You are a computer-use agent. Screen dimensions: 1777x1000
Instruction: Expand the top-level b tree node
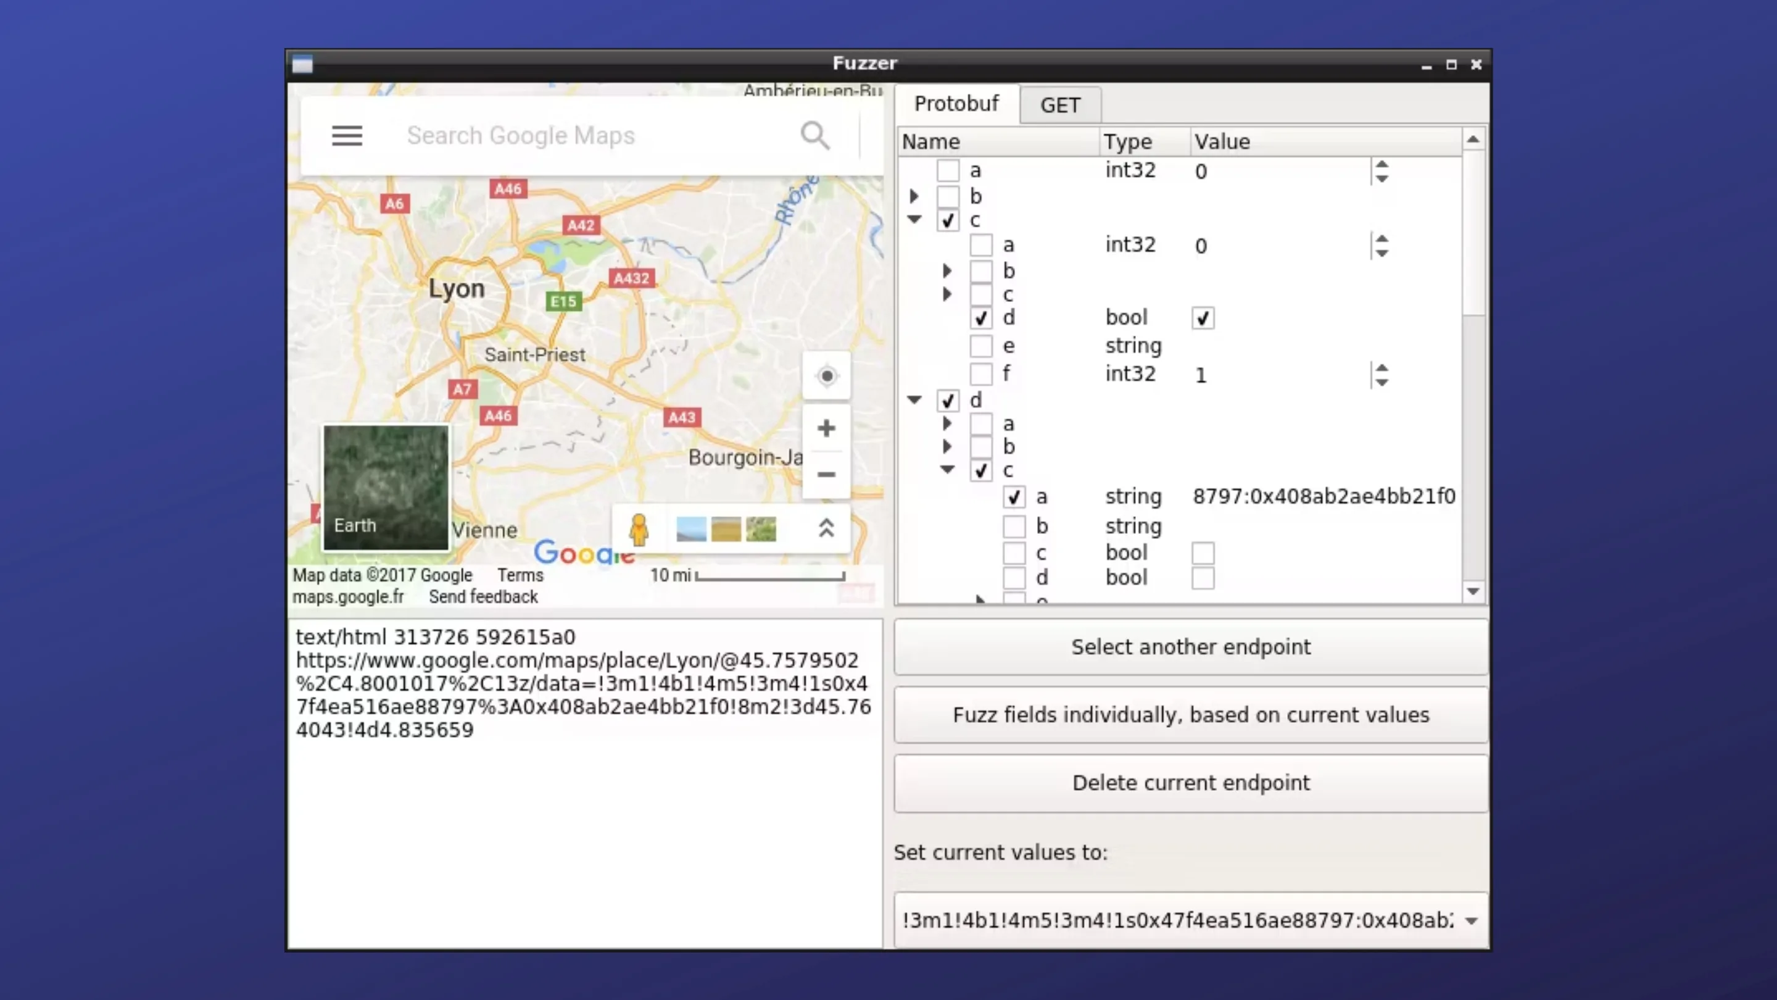tap(914, 196)
